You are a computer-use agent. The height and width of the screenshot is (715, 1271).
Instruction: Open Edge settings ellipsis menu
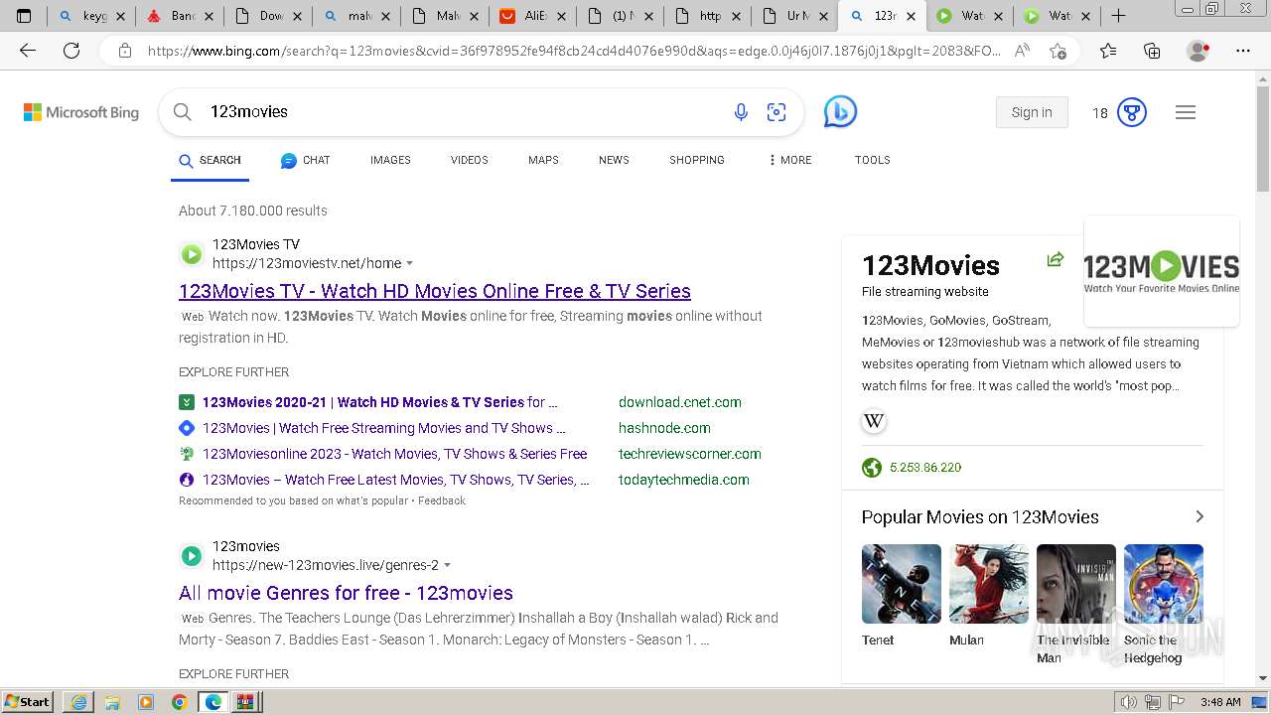[1243, 51]
